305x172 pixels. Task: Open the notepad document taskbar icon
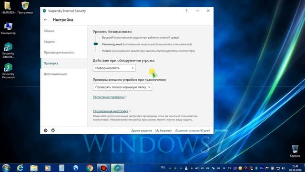(61, 168)
